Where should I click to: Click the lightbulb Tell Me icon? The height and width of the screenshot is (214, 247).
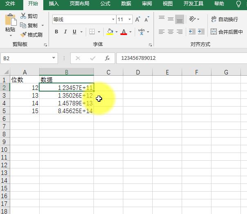pyautogui.click(x=238, y=4)
